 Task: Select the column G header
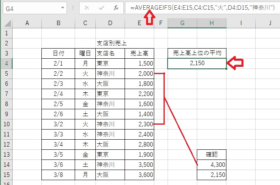pos(182,23)
